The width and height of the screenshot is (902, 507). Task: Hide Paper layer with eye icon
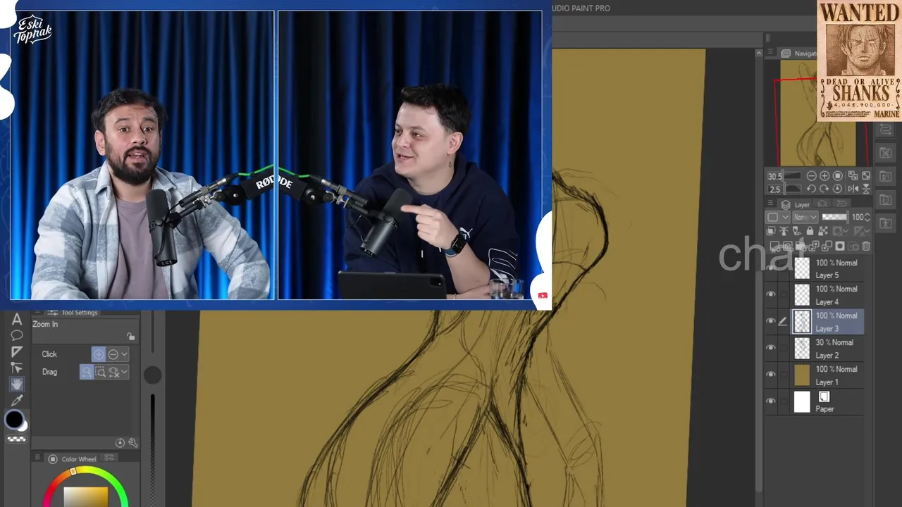tap(771, 401)
